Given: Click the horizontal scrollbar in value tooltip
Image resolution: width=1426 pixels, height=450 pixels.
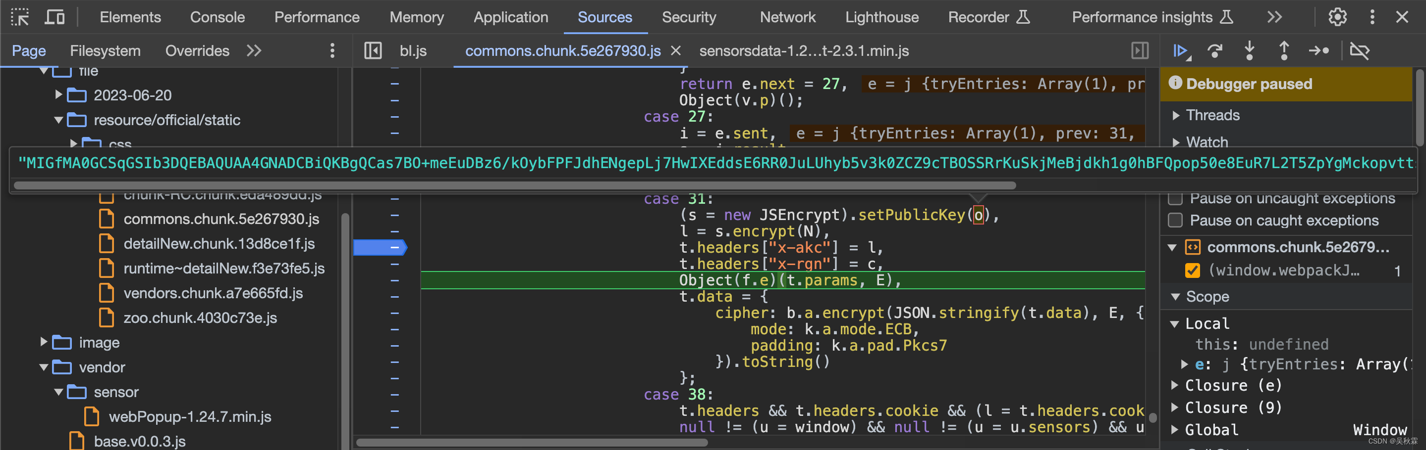Looking at the screenshot, I should coord(514,185).
